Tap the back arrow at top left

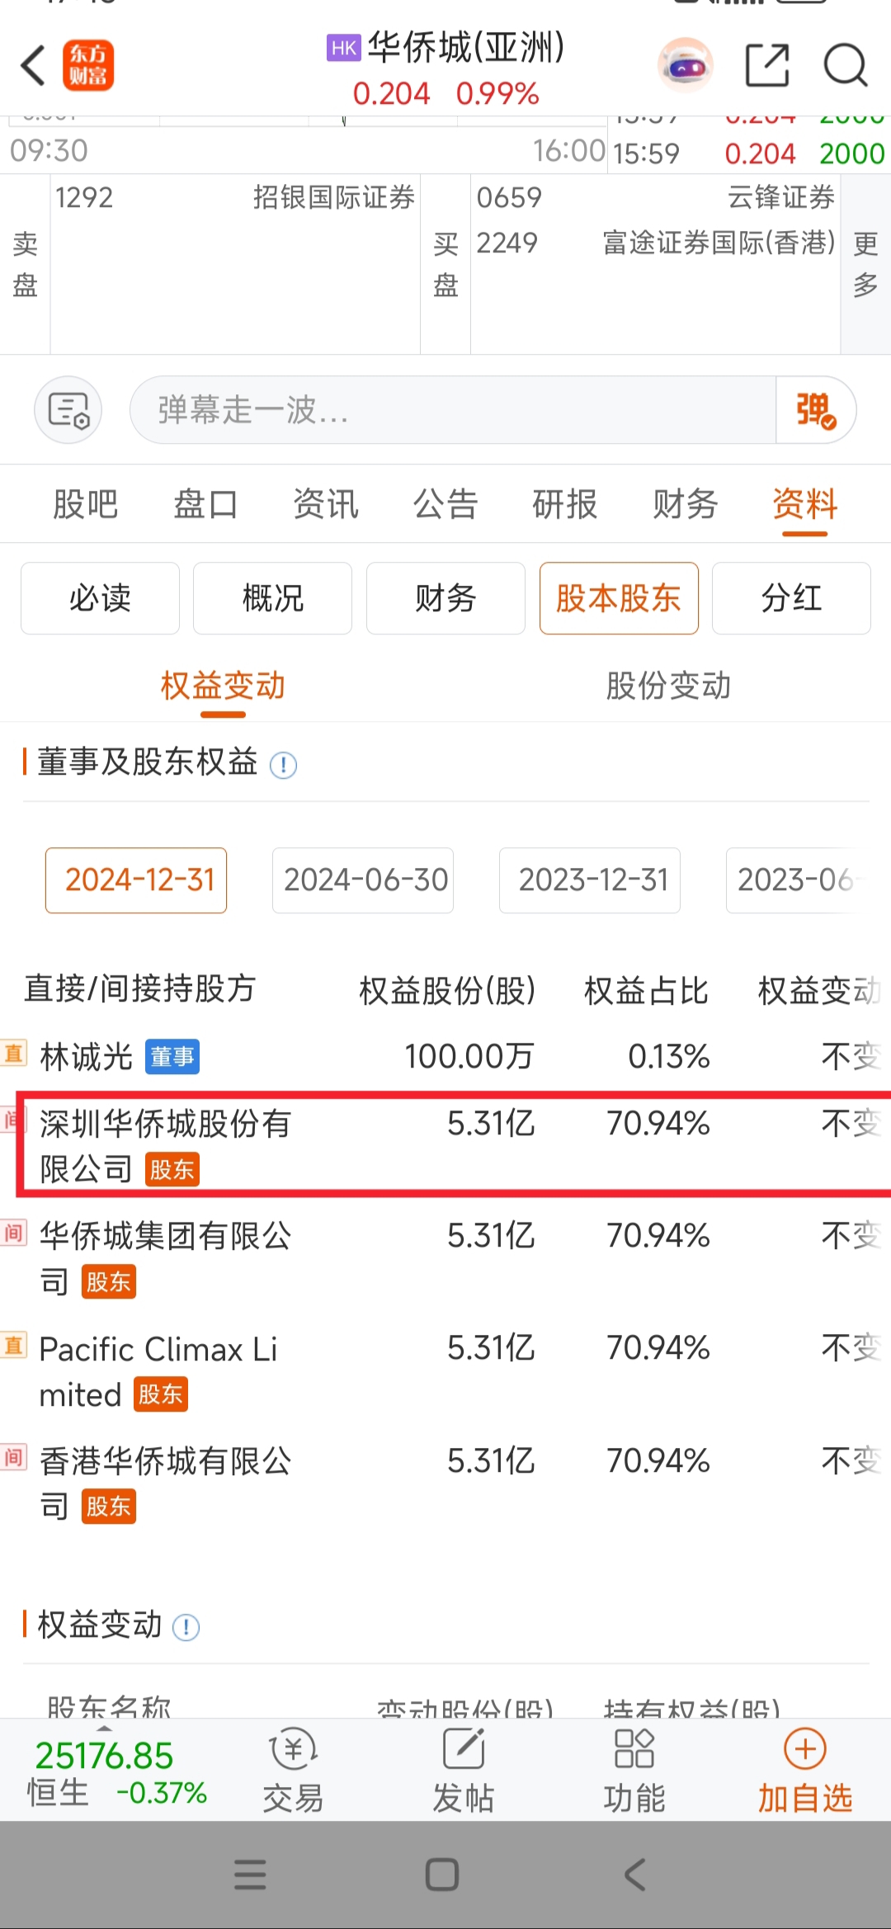[33, 66]
